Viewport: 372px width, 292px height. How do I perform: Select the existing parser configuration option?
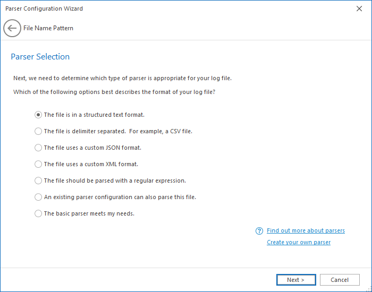[x=38, y=197]
